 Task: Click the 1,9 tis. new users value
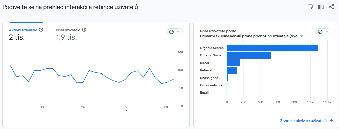click(x=67, y=37)
